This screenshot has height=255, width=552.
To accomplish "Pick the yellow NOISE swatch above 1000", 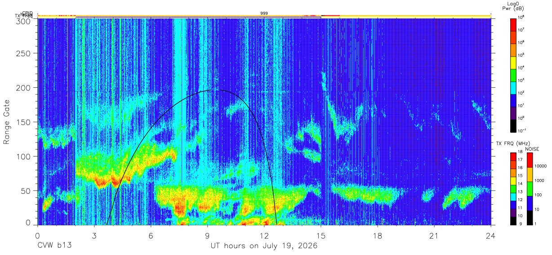I will click(529, 174).
